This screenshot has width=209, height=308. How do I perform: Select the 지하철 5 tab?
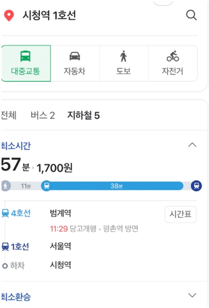83,116
